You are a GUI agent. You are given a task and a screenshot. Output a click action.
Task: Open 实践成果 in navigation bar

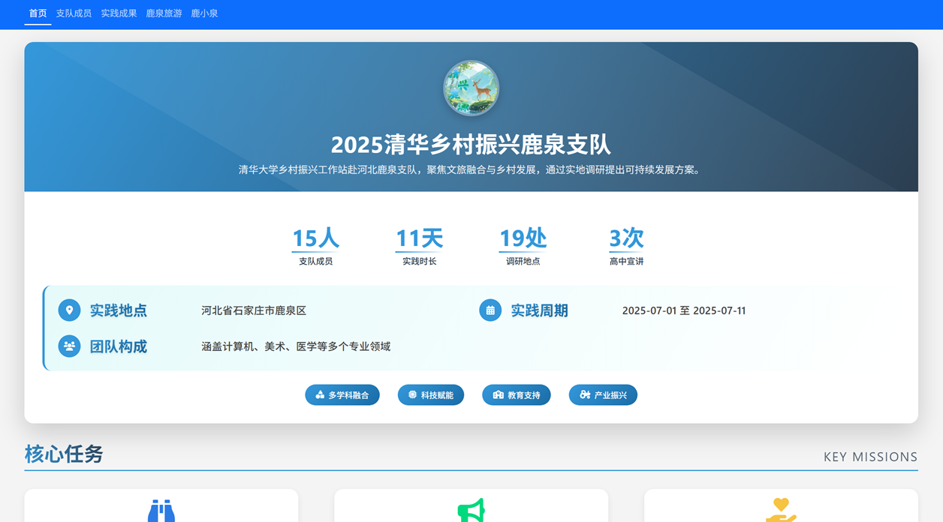pyautogui.click(x=119, y=13)
